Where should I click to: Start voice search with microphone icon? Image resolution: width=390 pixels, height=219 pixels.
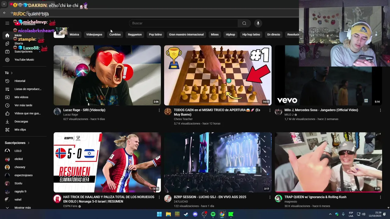pos(258,23)
